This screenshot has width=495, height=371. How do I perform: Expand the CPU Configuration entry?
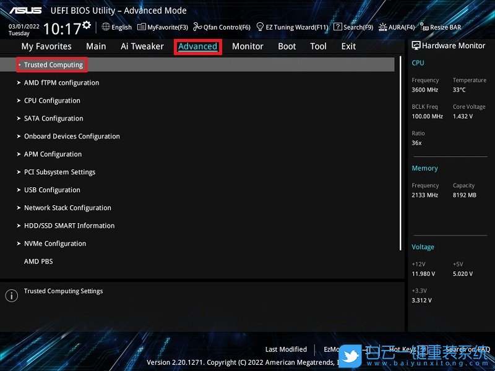[x=53, y=100]
